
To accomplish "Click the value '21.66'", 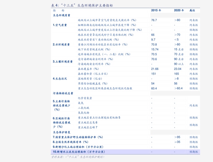I will coord(155,69).
